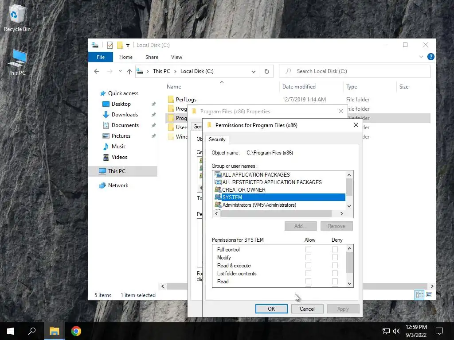
Task: Open the Windows Start menu
Action: click(11, 331)
